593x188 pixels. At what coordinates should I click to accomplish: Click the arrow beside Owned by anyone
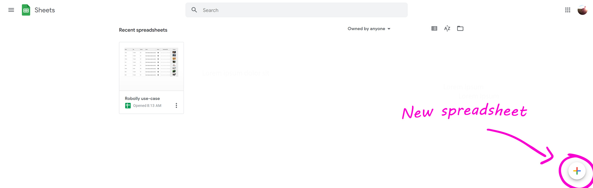pyautogui.click(x=389, y=29)
